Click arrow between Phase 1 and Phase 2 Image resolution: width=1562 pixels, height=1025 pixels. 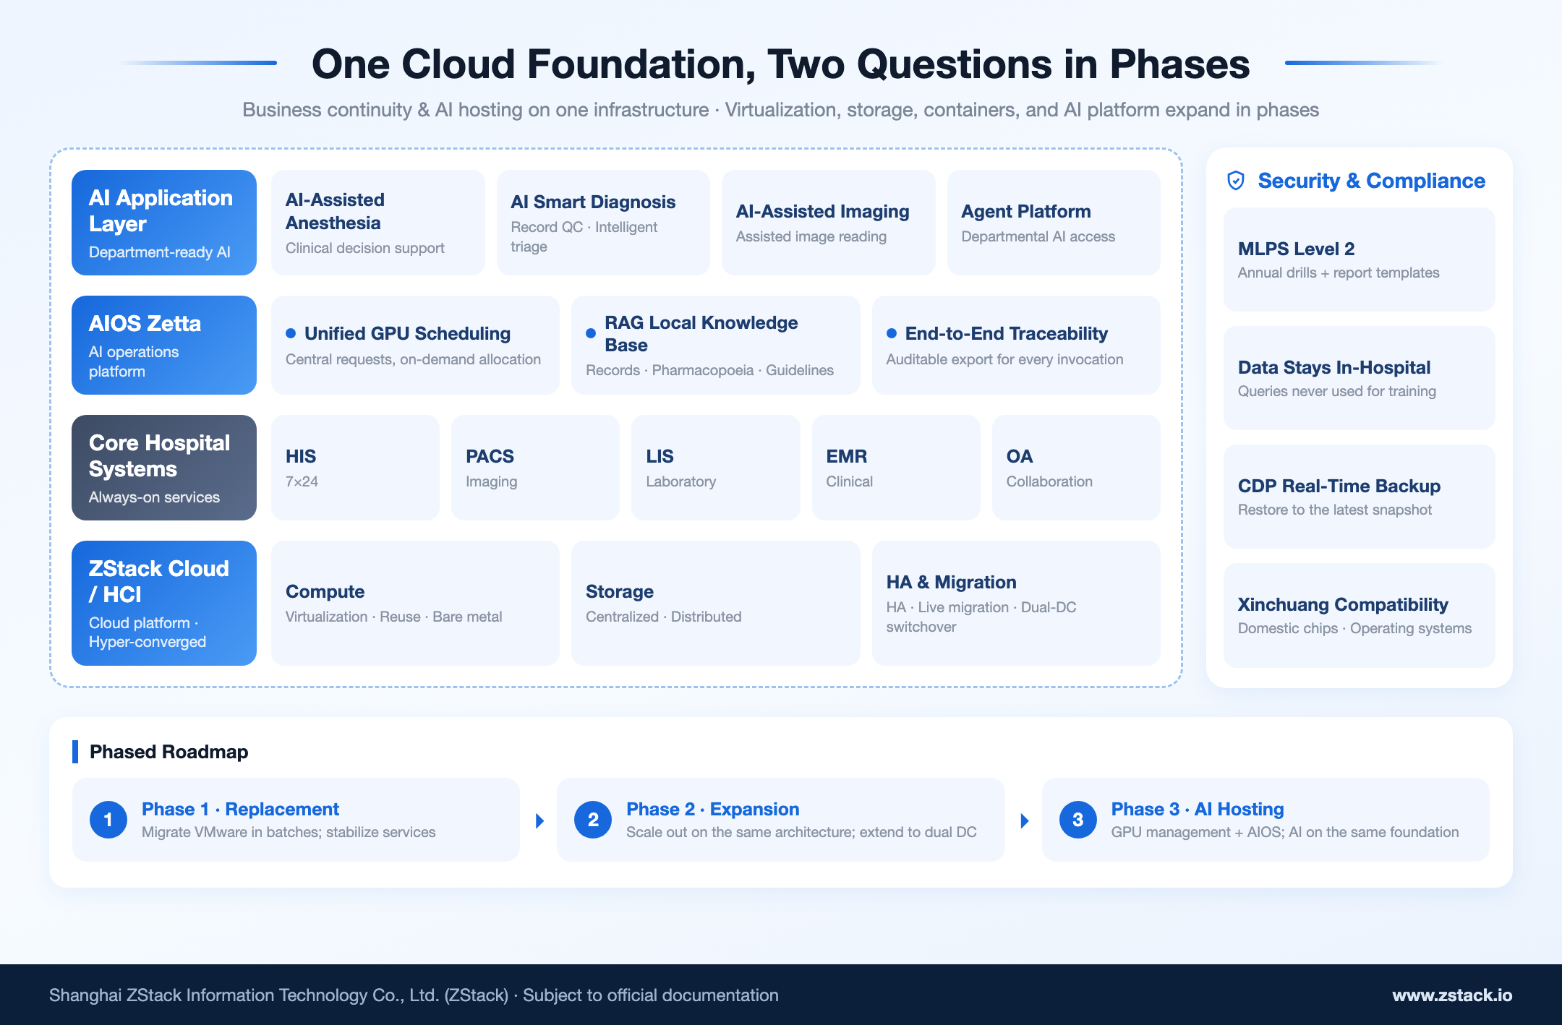click(x=539, y=820)
